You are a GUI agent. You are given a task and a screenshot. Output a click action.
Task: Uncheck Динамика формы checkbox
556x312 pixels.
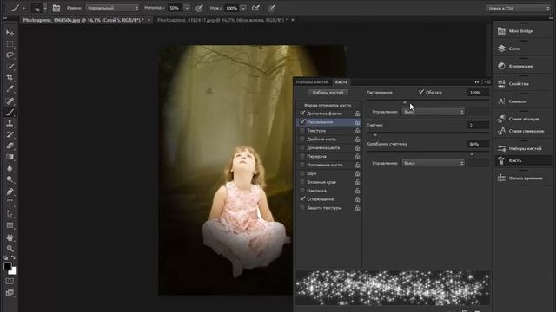click(x=302, y=114)
